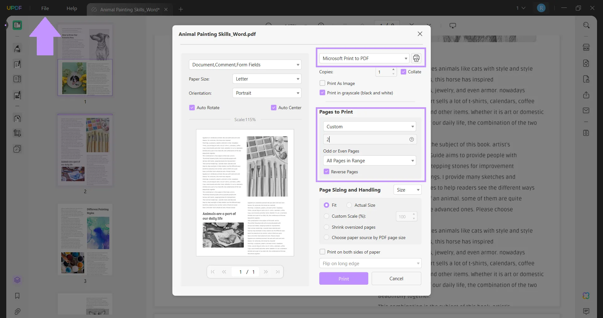Image resolution: width=603 pixels, height=318 pixels.
Task: Close the print dialog with X
Action: (x=420, y=34)
